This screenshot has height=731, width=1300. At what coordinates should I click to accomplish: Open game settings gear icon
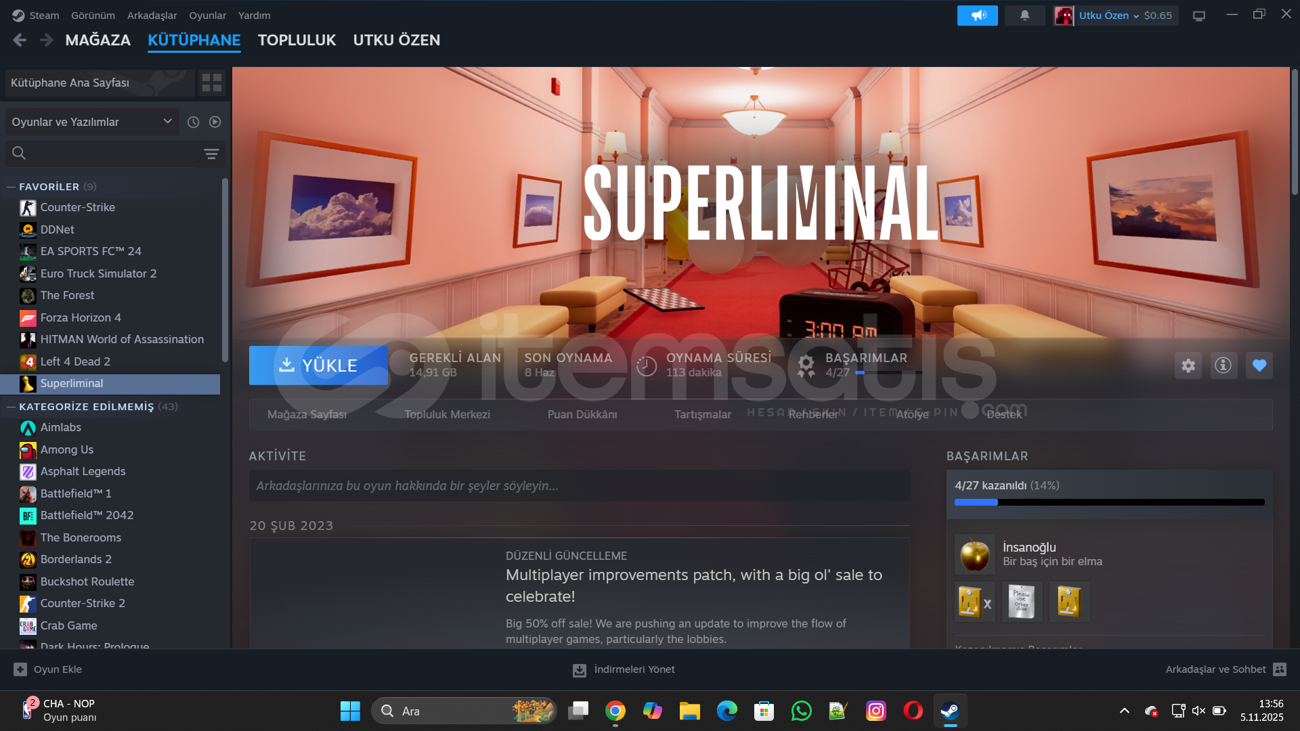point(1188,365)
